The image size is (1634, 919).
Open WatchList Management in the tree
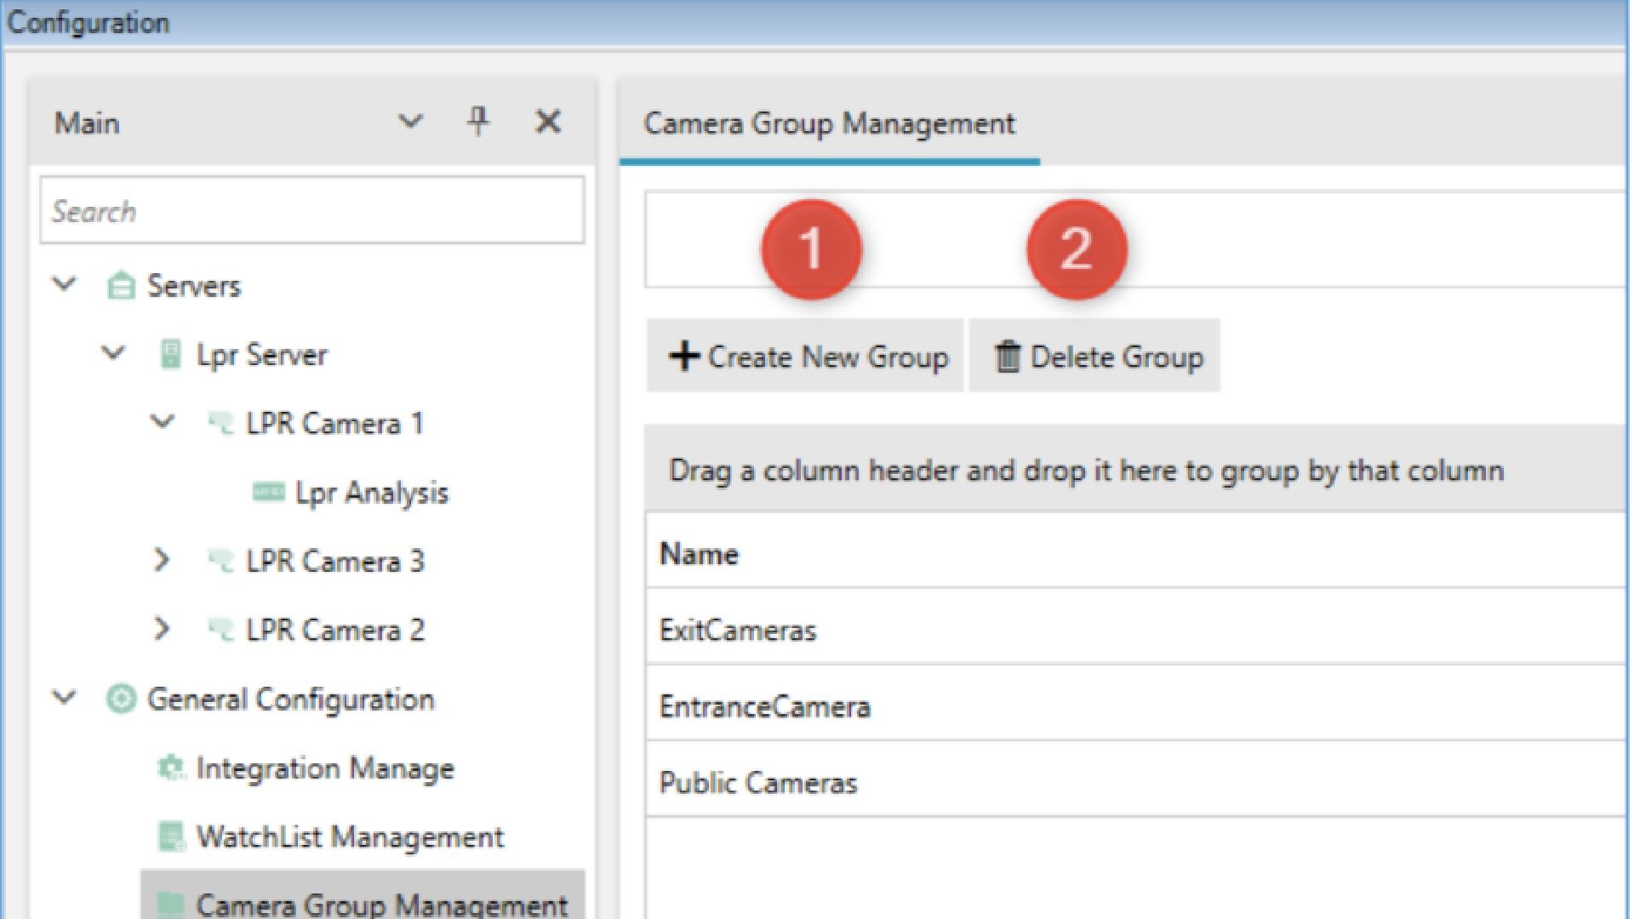pyautogui.click(x=350, y=837)
